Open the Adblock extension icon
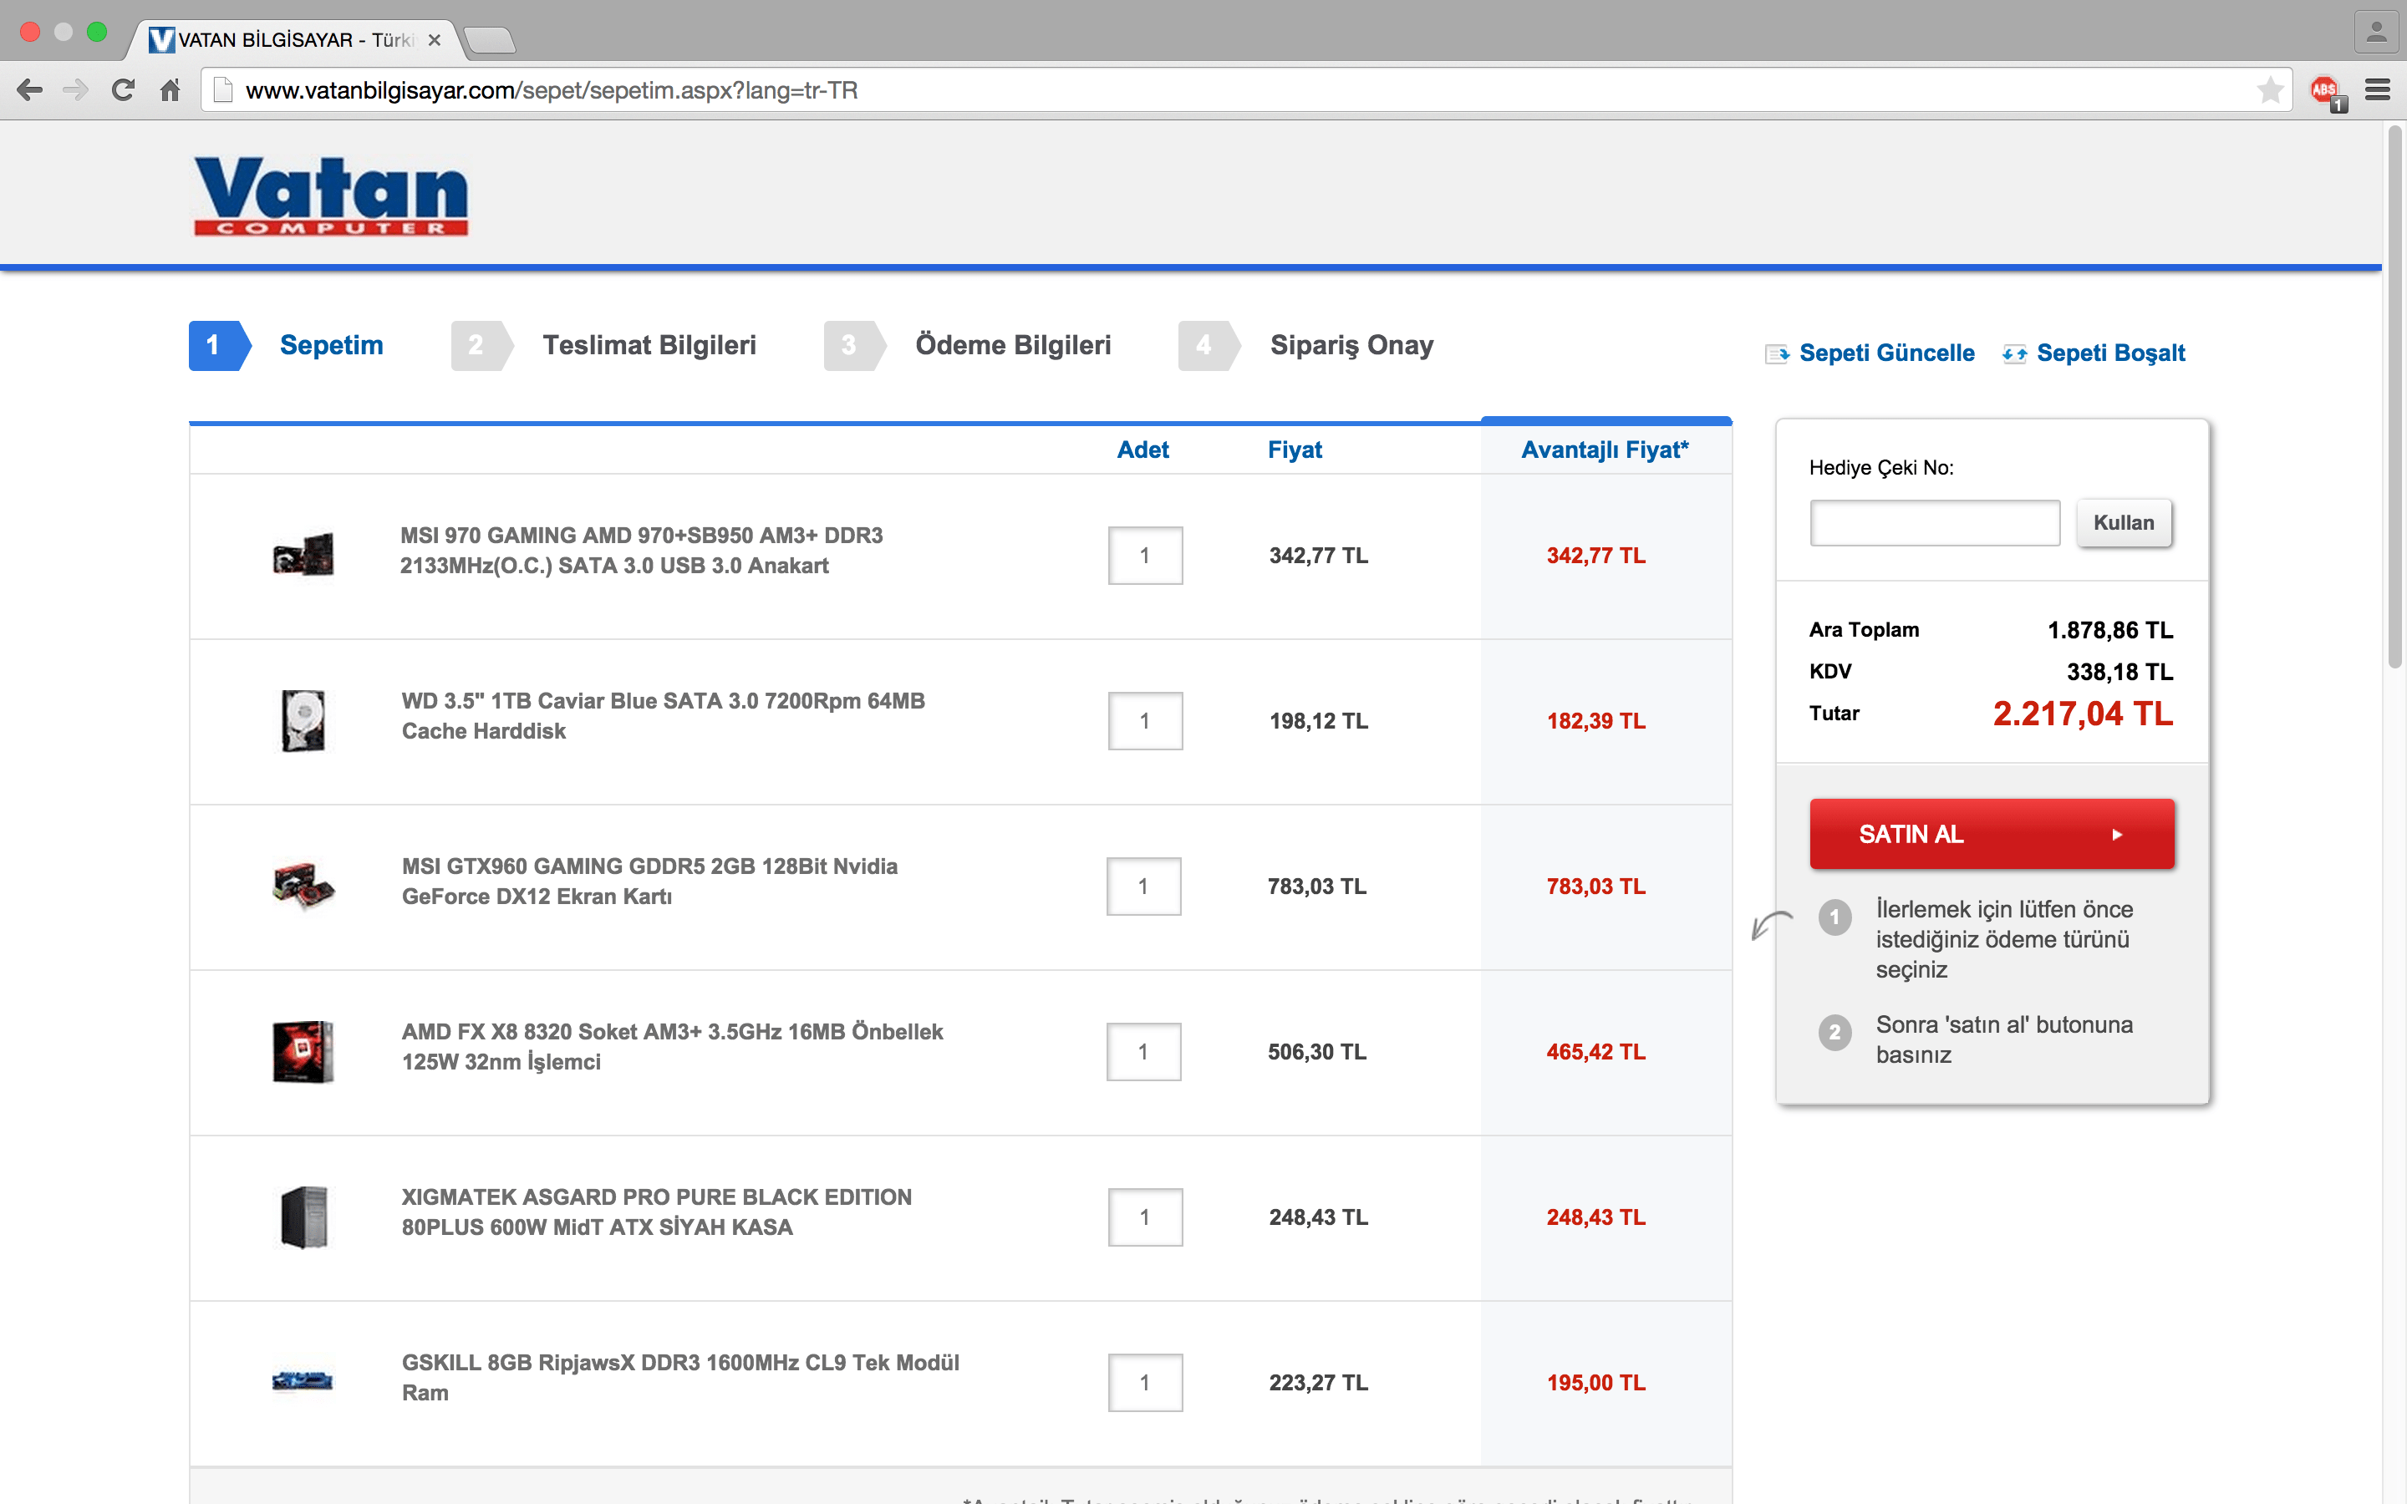Image resolution: width=2407 pixels, height=1504 pixels. [x=2325, y=90]
